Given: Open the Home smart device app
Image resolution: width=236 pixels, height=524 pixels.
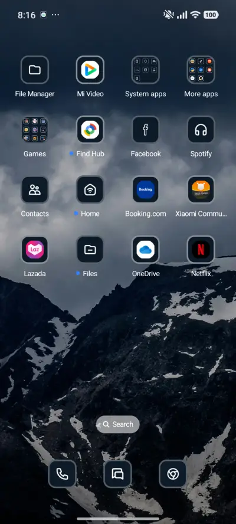Looking at the screenshot, I should [x=90, y=189].
